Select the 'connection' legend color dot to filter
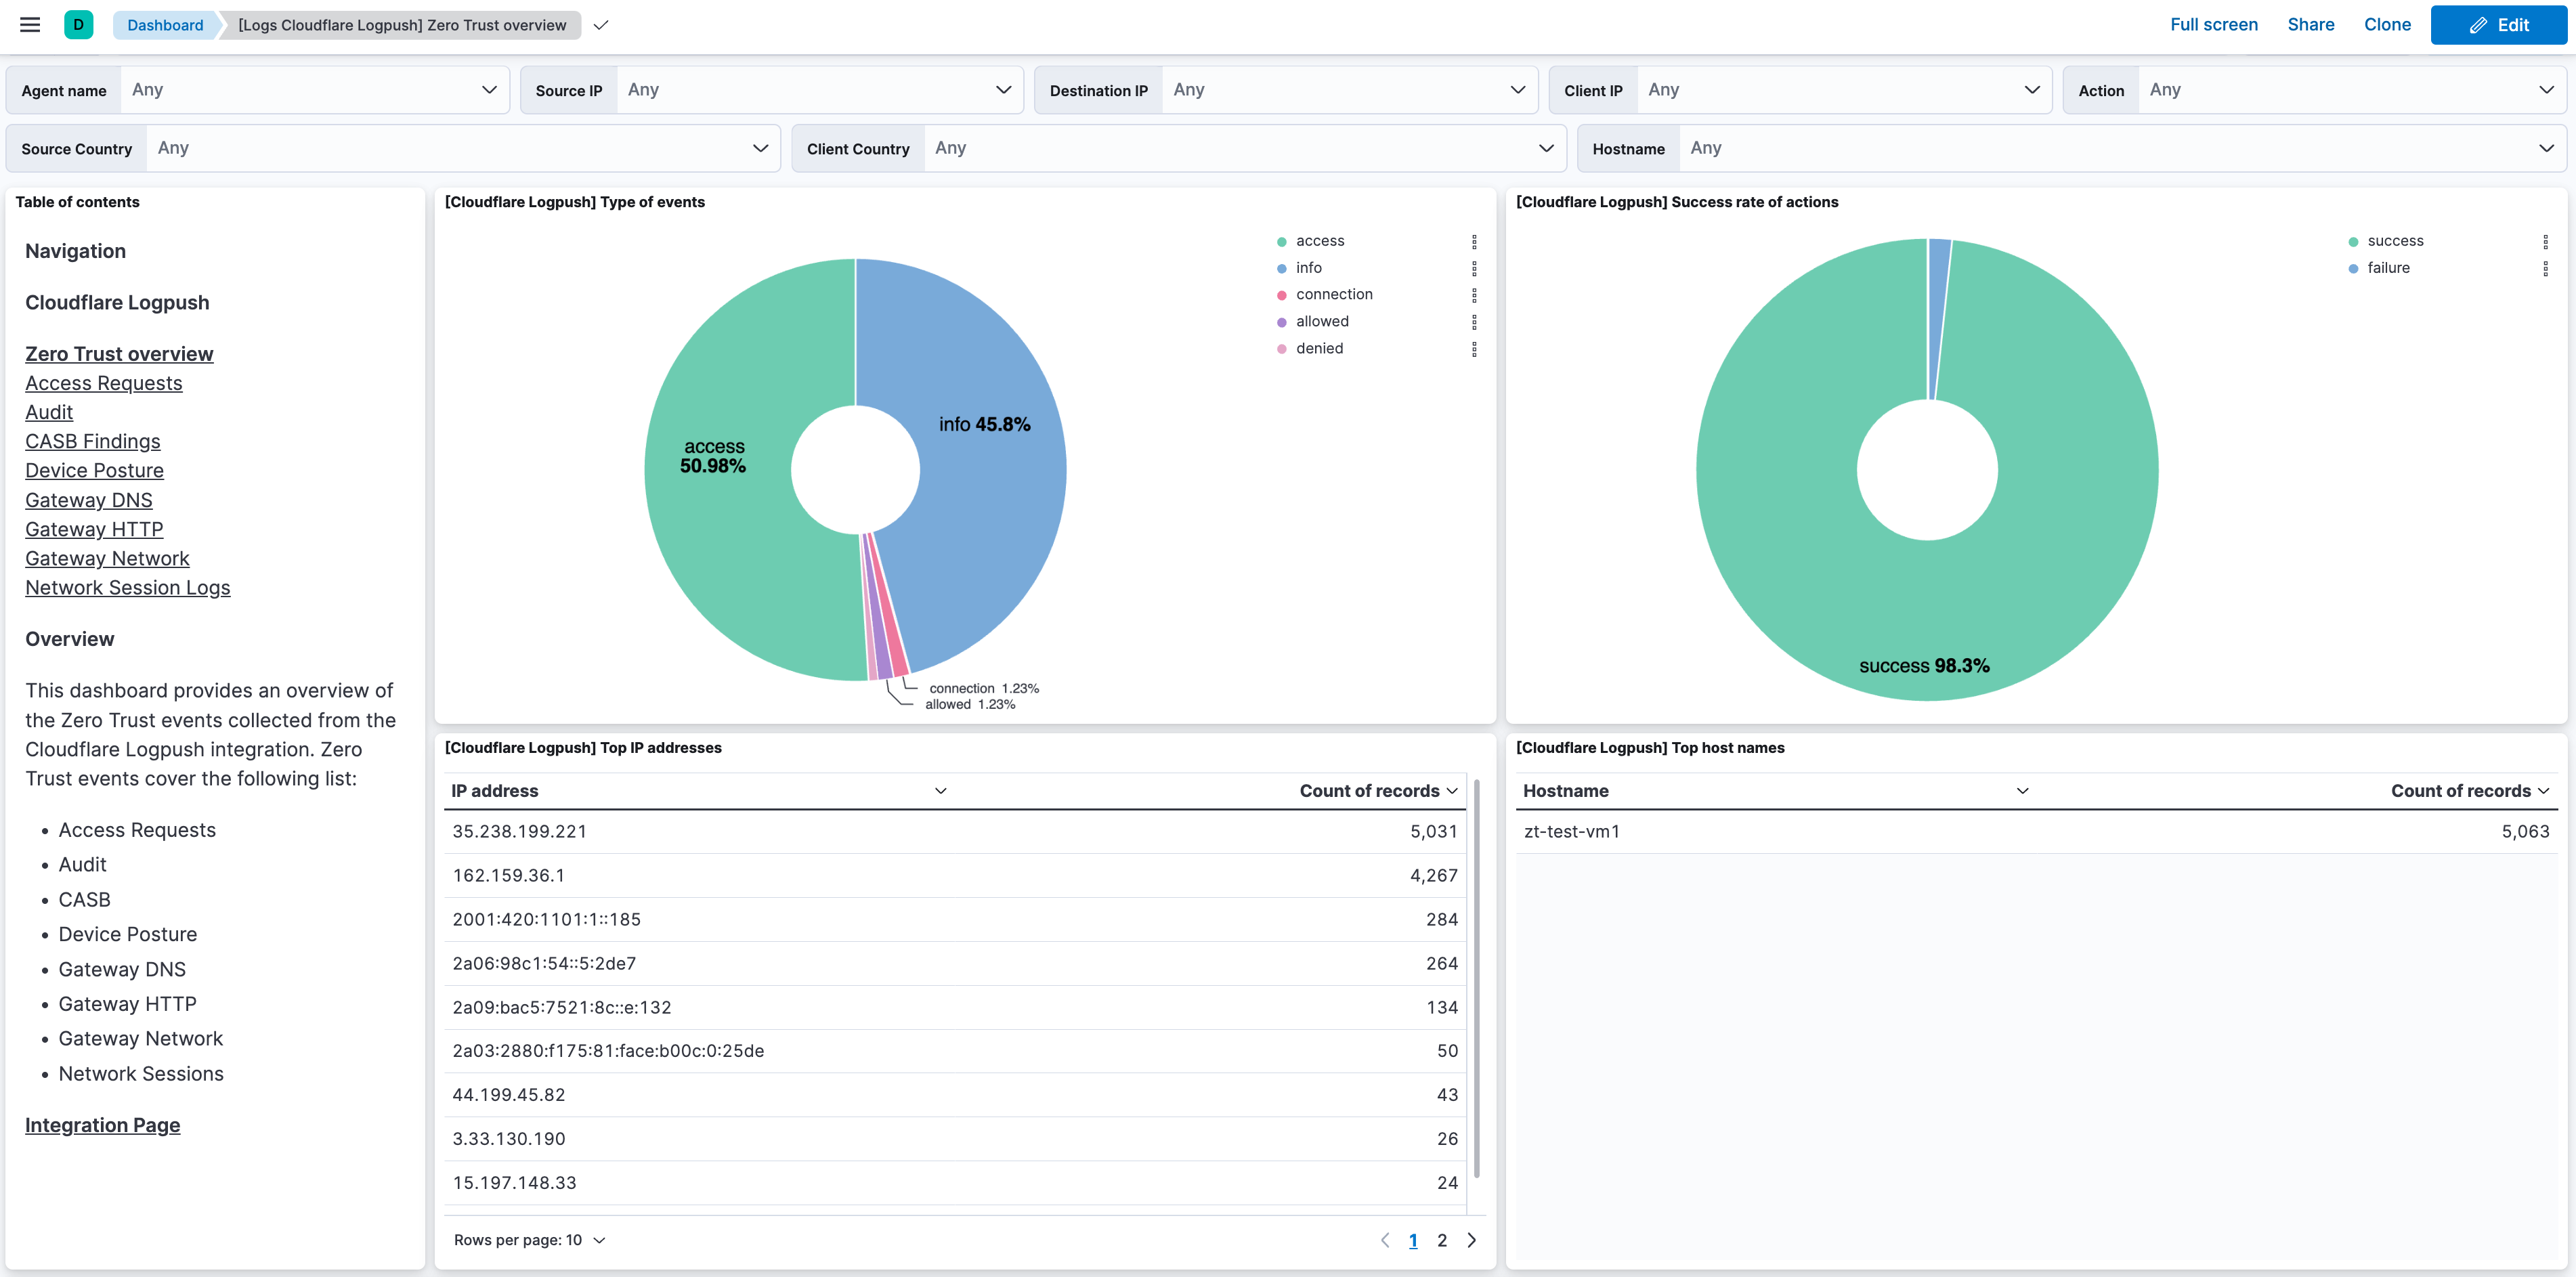 pos(1282,294)
